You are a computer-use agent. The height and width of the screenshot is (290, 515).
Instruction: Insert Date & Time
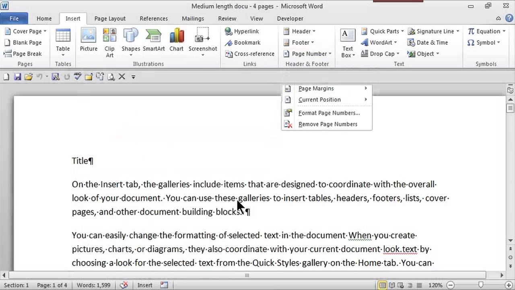(428, 42)
